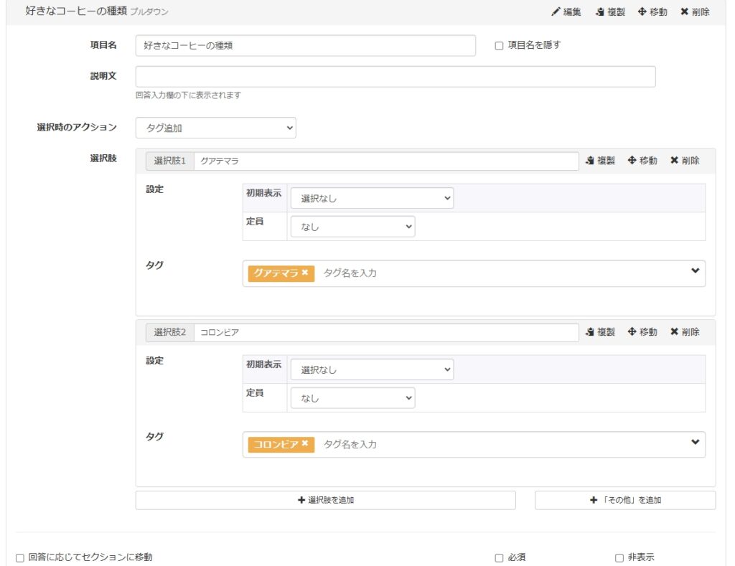Open the 選択時のアクション dropdown

tap(215, 128)
